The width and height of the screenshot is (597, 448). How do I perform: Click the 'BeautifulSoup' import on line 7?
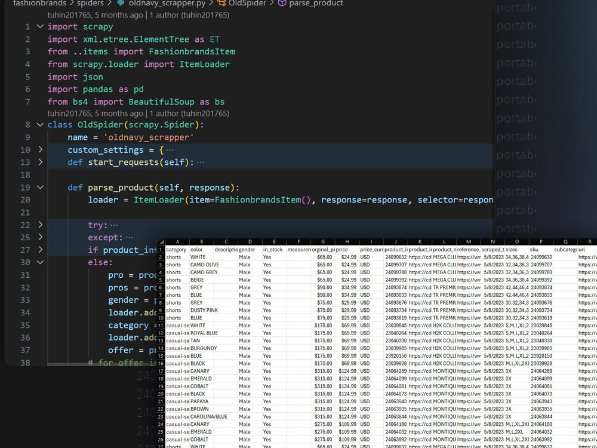[x=161, y=102]
